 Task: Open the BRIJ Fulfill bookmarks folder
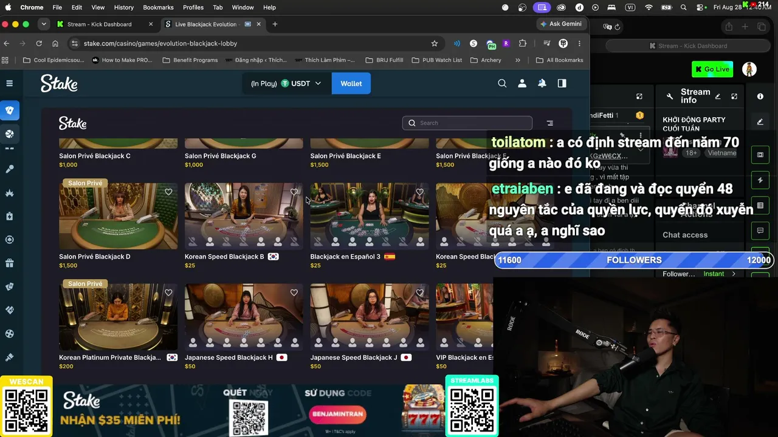point(385,60)
